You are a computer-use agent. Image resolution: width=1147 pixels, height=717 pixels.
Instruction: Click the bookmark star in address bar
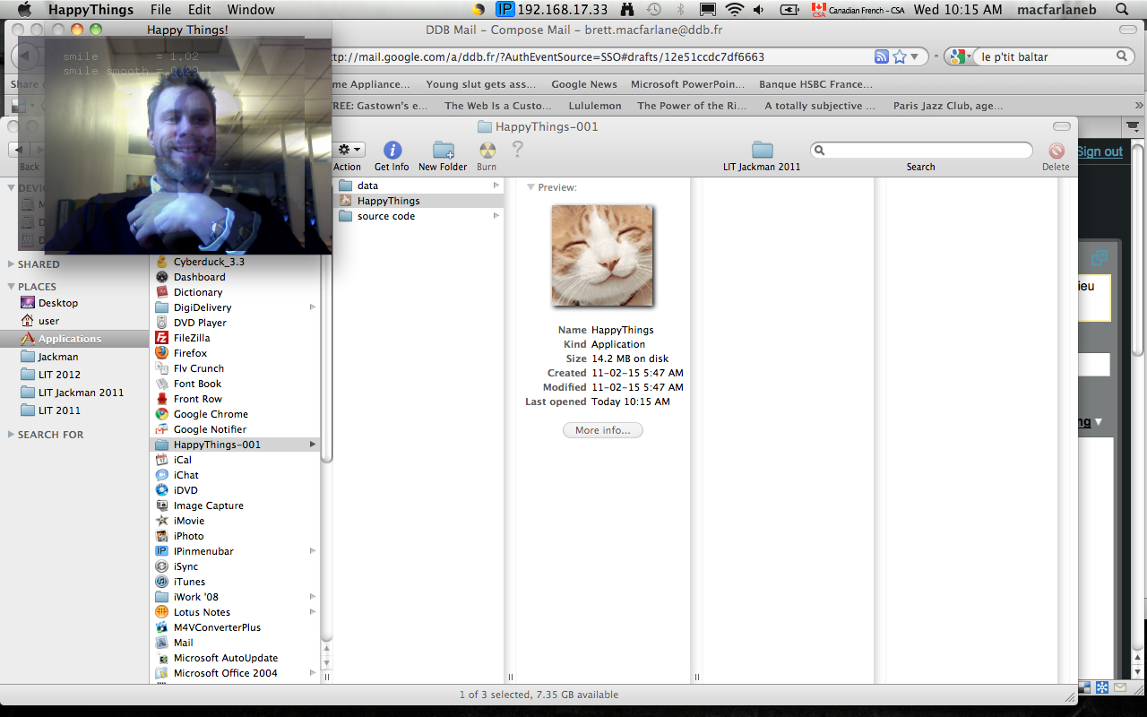point(899,56)
